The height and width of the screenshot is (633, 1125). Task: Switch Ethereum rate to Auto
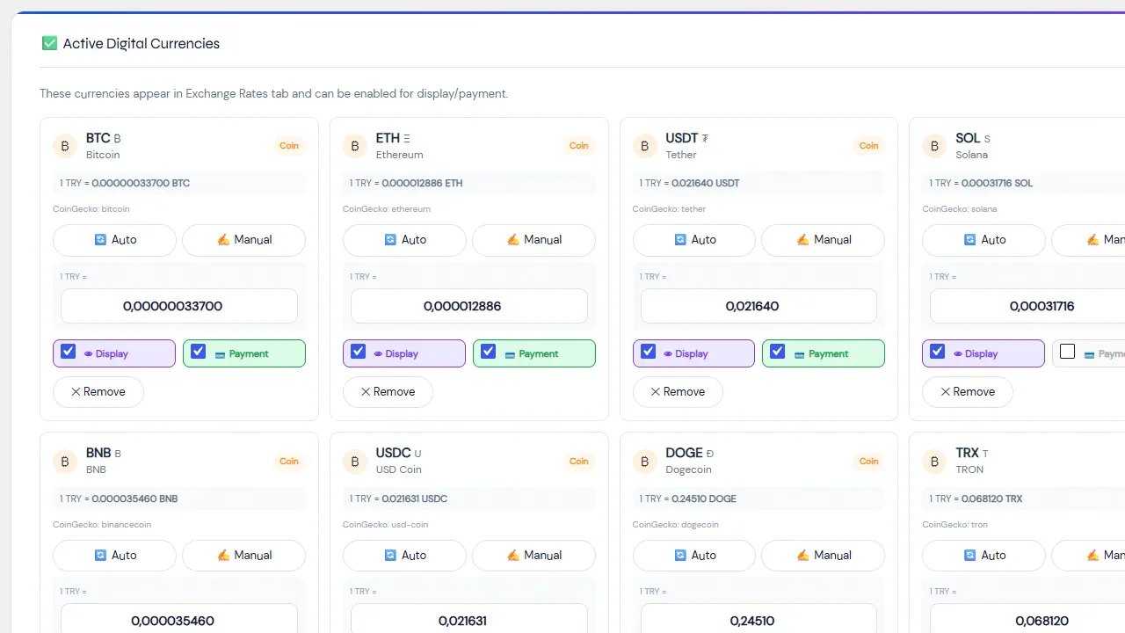point(405,240)
